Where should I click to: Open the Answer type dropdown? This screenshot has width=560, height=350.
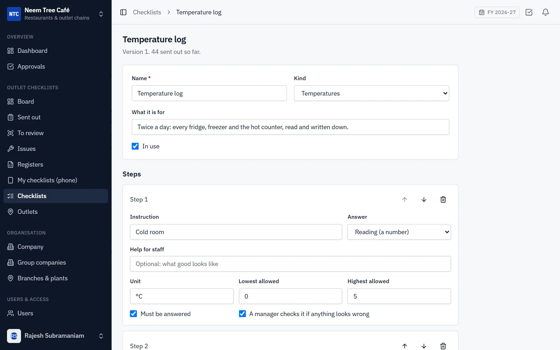coord(399,232)
